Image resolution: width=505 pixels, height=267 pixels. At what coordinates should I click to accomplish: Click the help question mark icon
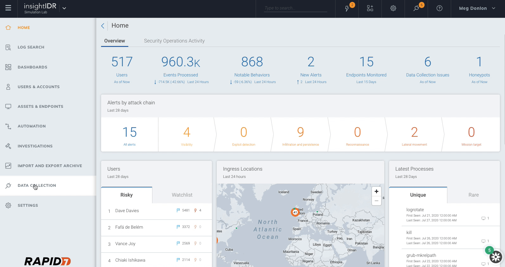(439, 9)
